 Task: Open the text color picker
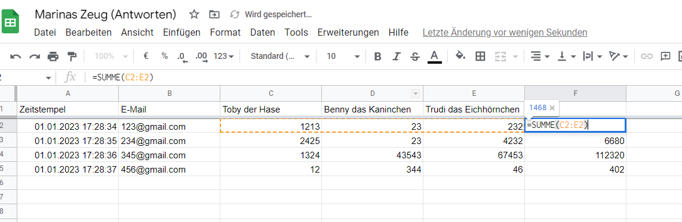click(434, 57)
